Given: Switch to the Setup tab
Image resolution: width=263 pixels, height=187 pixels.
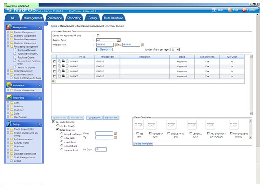Looking at the screenshot, I should tap(92, 18).
